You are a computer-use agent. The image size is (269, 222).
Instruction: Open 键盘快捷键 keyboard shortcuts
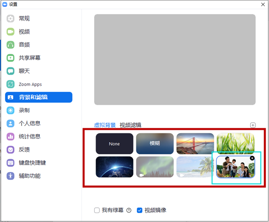coord(32,163)
